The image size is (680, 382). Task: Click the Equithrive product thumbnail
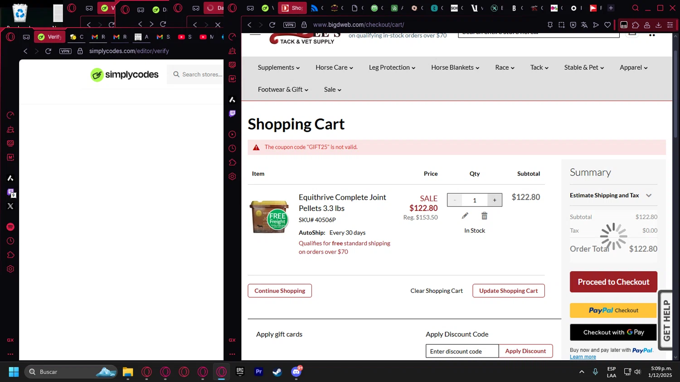pyautogui.click(x=269, y=217)
